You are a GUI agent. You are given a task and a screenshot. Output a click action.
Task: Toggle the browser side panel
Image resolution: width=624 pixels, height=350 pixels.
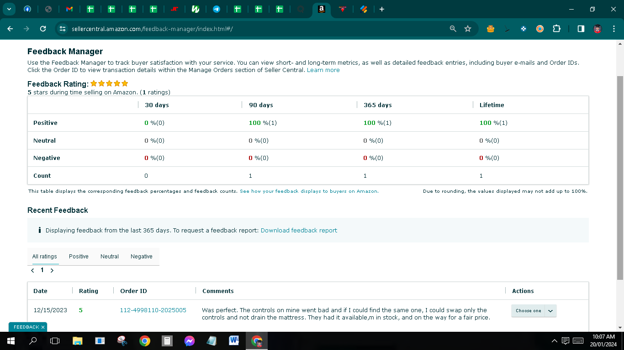coord(581,29)
